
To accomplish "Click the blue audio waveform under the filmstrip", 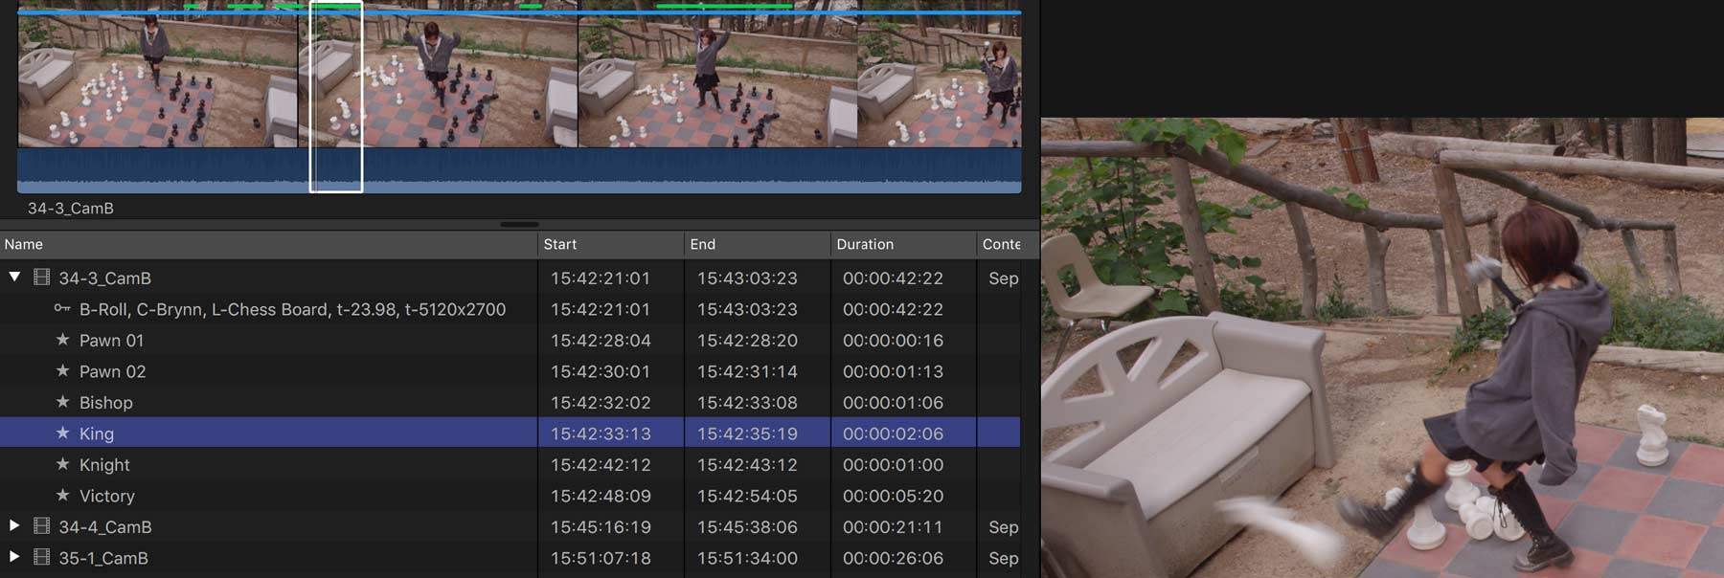I will pyautogui.click(x=519, y=170).
